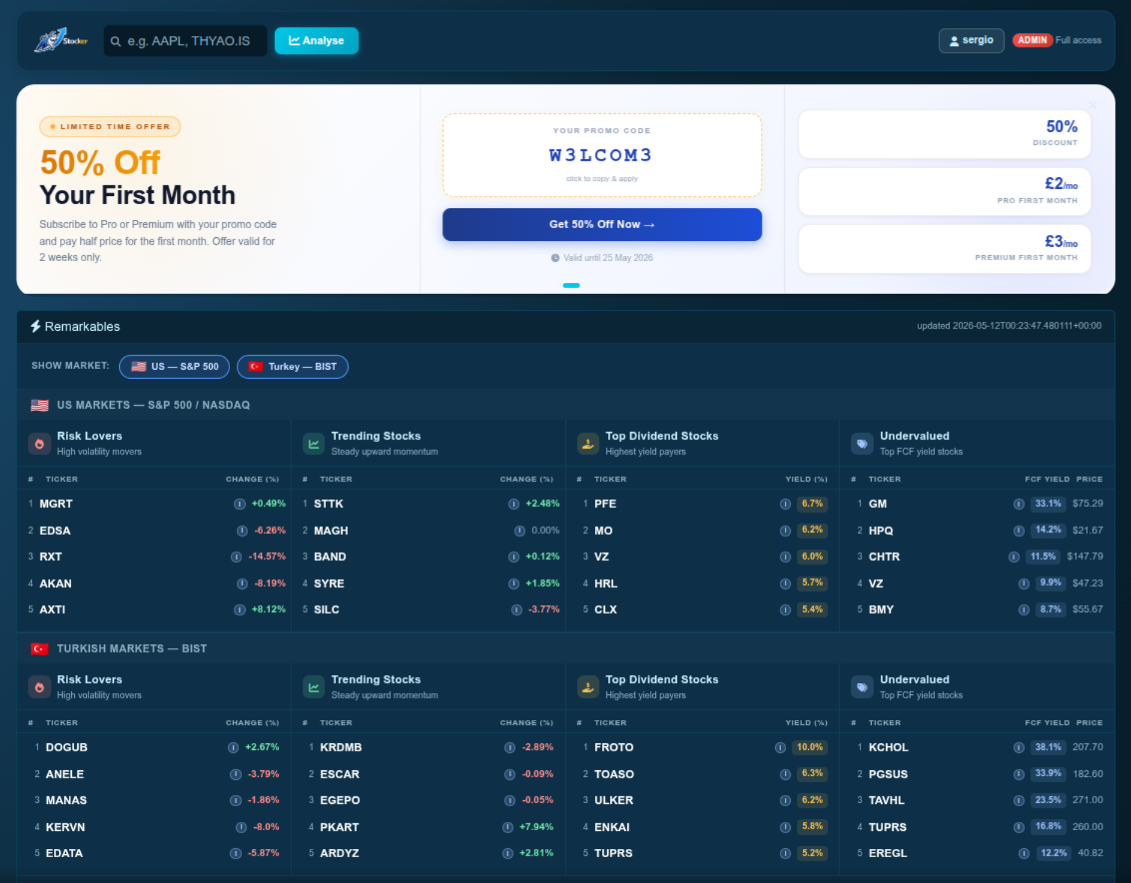Click the 50% Discount card
Viewport: 1131px width, 883px height.
pos(945,134)
